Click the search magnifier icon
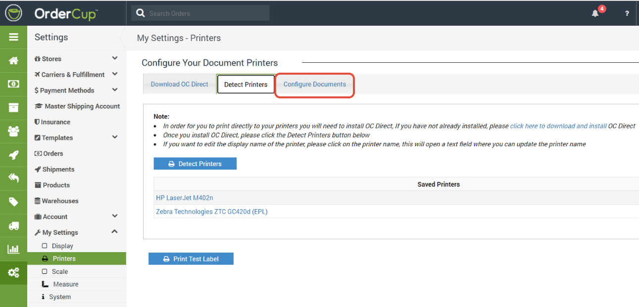This screenshot has height=307, width=639. click(141, 13)
